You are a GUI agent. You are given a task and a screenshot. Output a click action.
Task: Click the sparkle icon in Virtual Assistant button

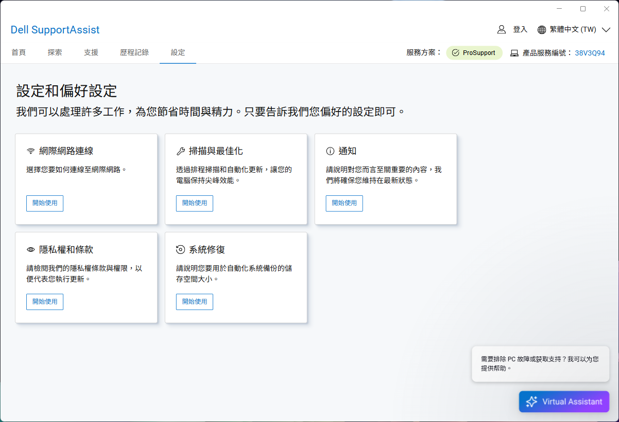pyautogui.click(x=531, y=401)
